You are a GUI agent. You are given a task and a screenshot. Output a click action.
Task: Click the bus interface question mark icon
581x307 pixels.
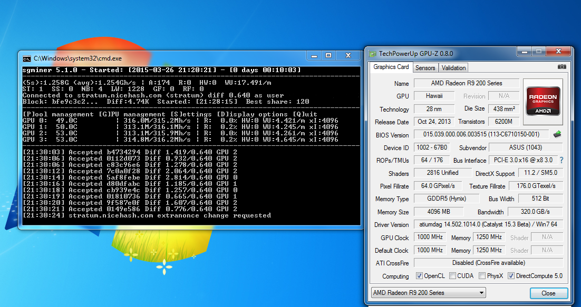tap(561, 160)
